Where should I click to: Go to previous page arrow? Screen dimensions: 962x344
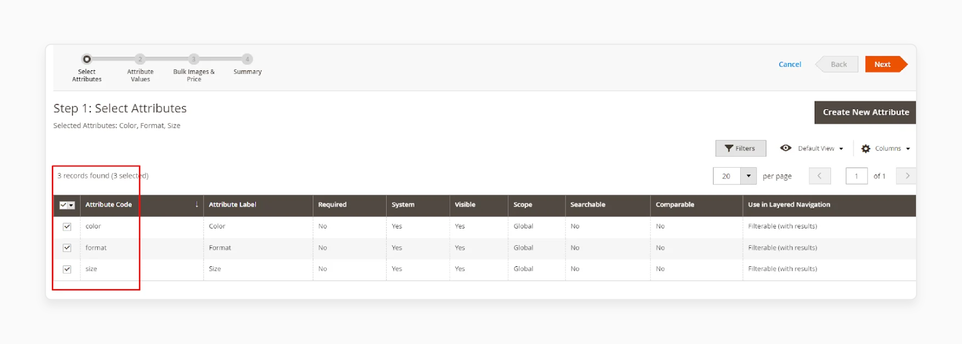(x=820, y=176)
